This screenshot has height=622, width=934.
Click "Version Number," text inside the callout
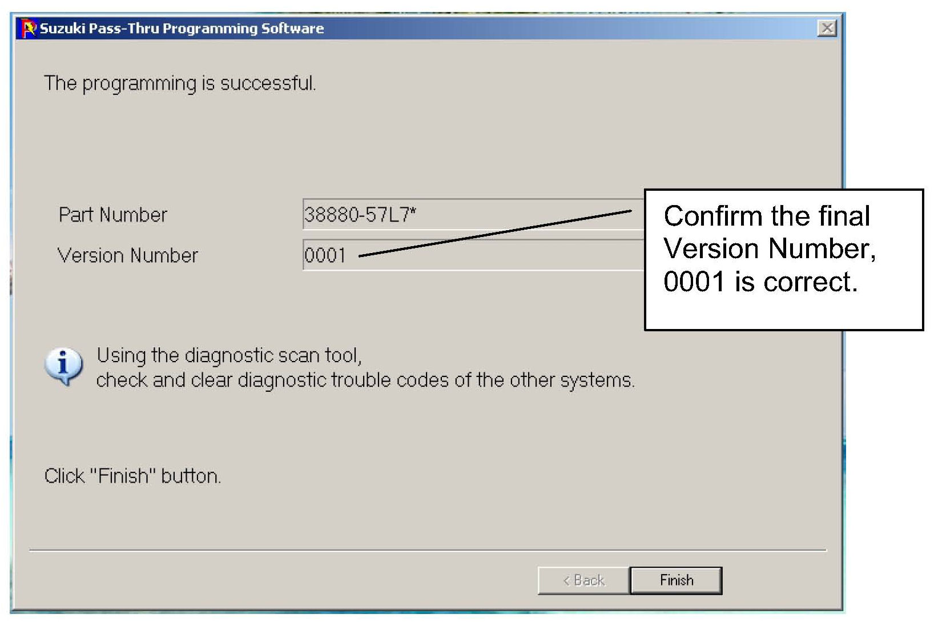[770, 249]
